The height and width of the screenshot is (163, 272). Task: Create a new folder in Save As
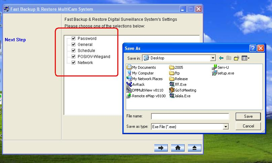(237, 58)
